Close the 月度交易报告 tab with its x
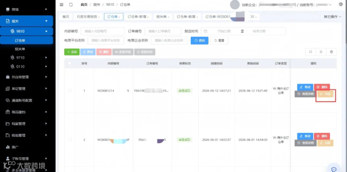The width and height of the screenshot is (347, 172). (99, 17)
